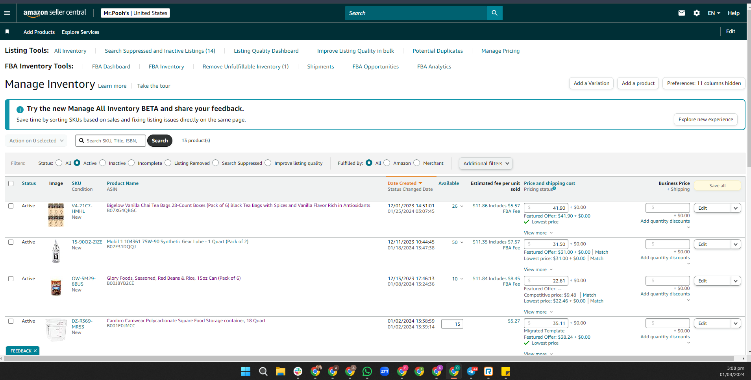The width and height of the screenshot is (751, 380).
Task: Expand View more in the Mobil 1 row
Action: [538, 269]
